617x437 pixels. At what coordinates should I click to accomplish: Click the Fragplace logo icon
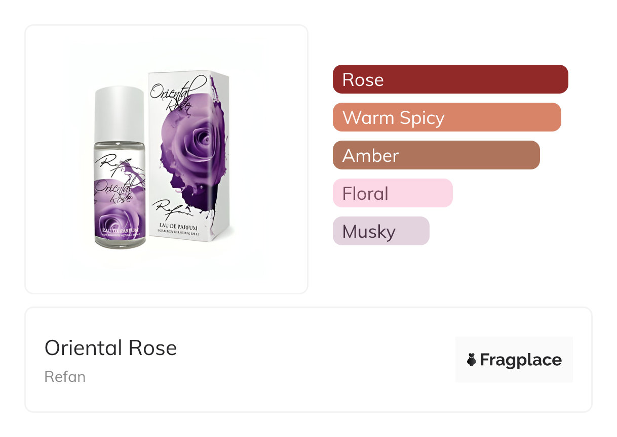[x=472, y=360]
